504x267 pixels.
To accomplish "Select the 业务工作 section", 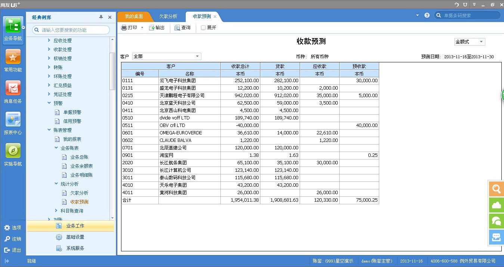I will coord(71,226).
